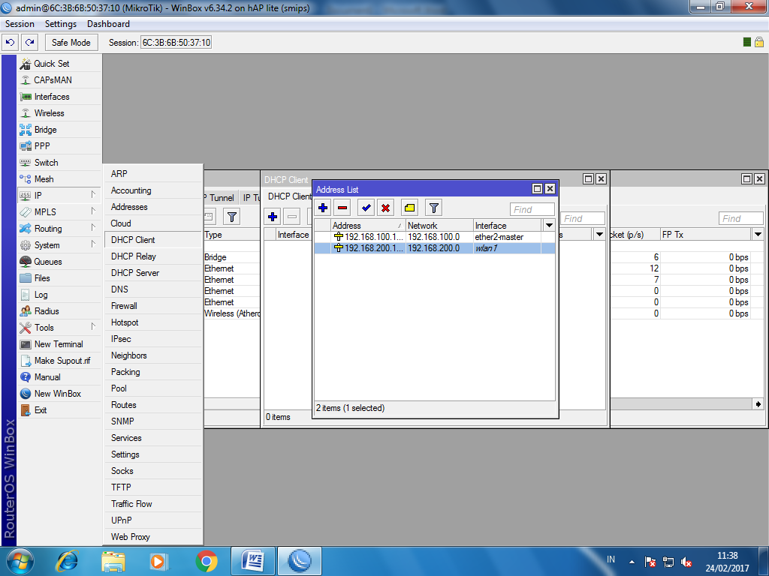
Task: Remove selected address with minus icon
Action: 342,208
